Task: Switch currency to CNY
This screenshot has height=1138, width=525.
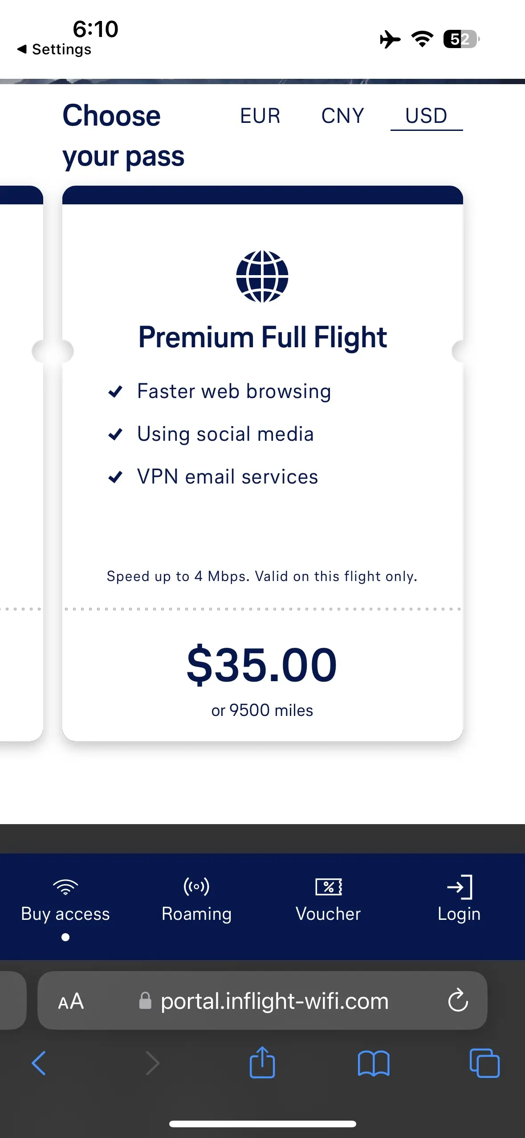Action: coord(342,116)
